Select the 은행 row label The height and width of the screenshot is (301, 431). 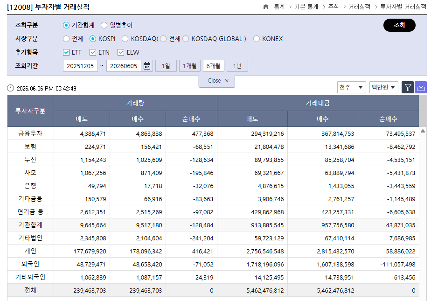point(30,186)
